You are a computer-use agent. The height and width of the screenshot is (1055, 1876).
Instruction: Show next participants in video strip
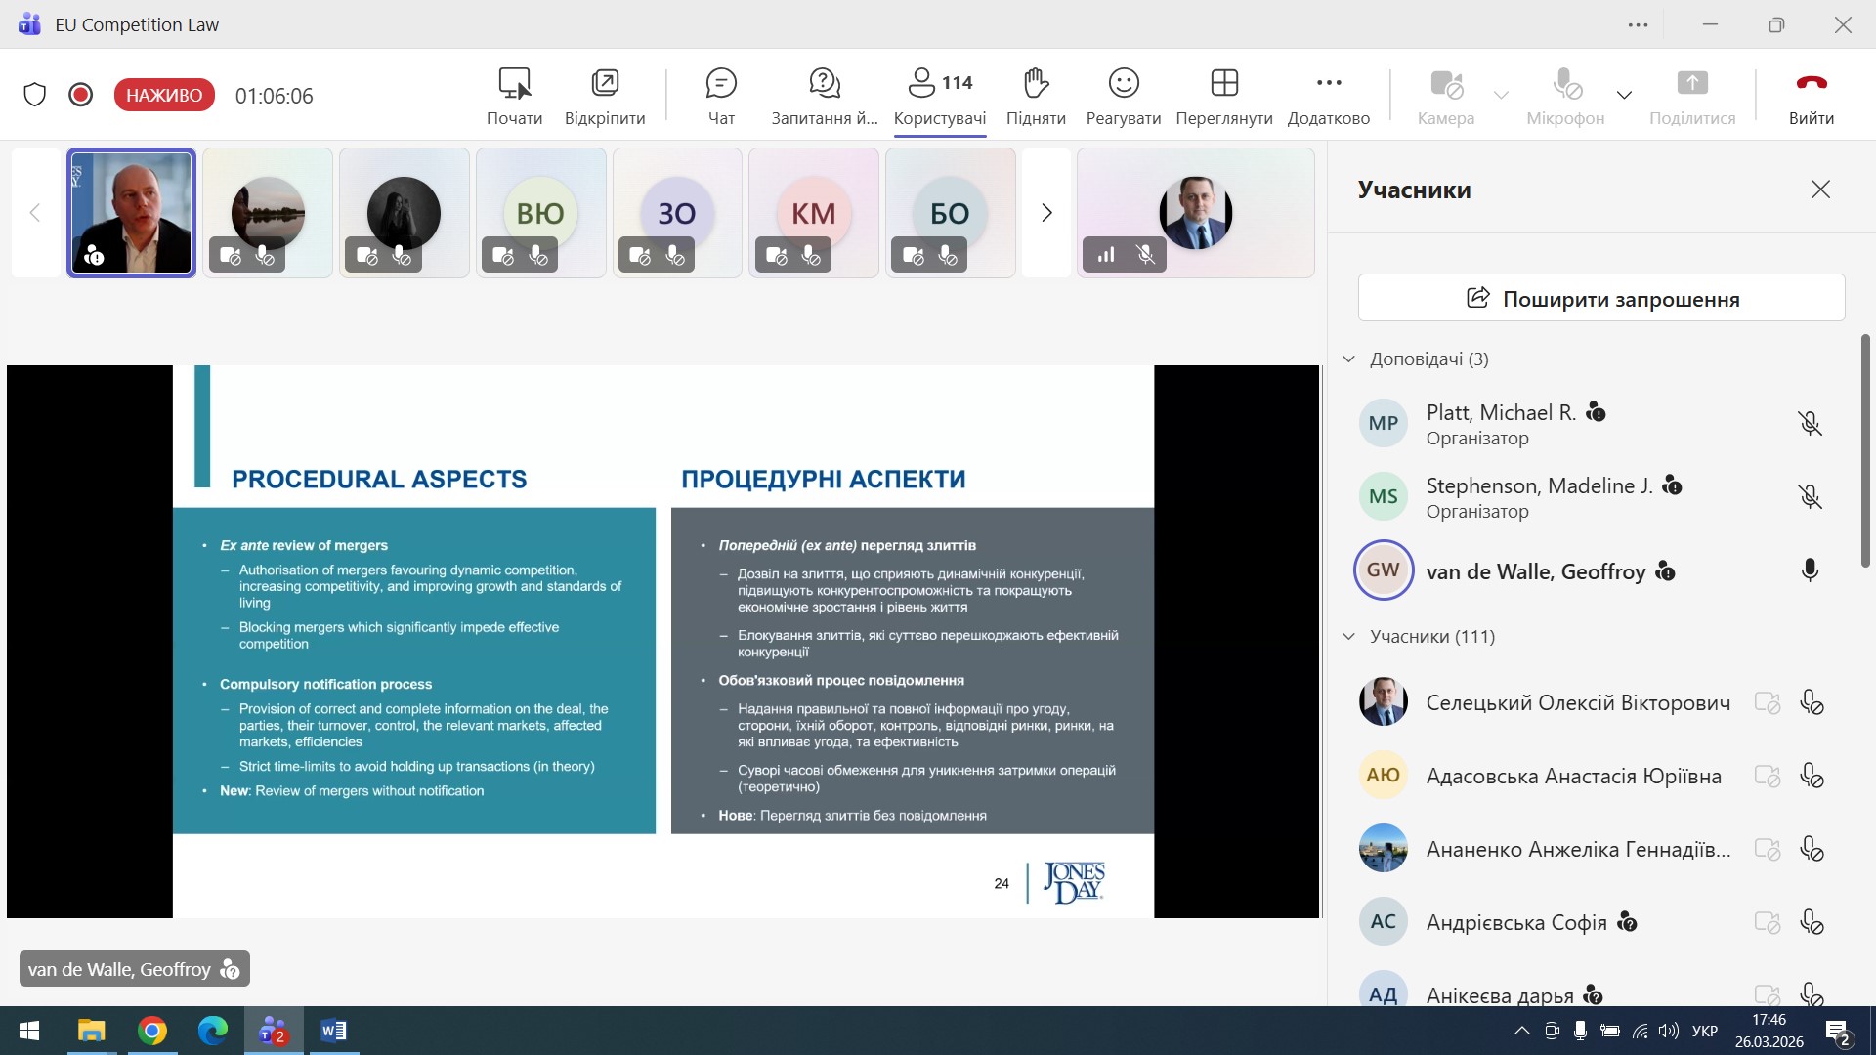tap(1046, 213)
